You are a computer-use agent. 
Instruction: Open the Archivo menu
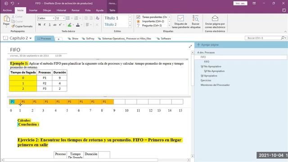click(x=7, y=10)
